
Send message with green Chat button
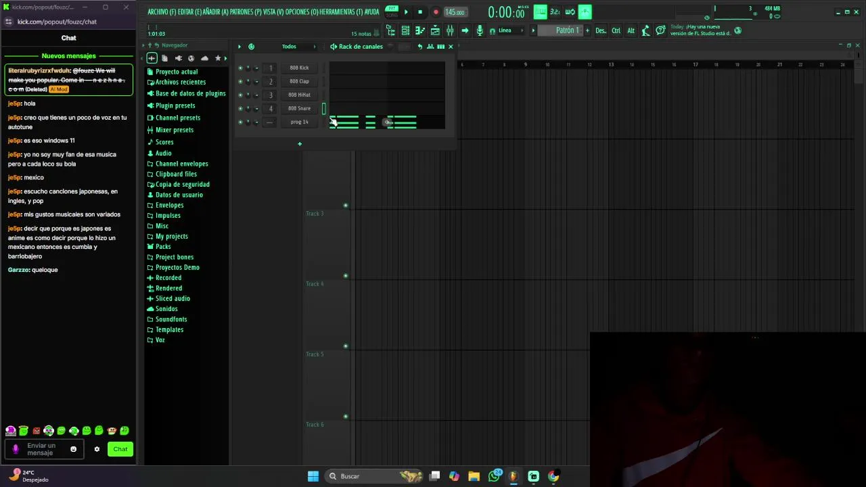(120, 449)
